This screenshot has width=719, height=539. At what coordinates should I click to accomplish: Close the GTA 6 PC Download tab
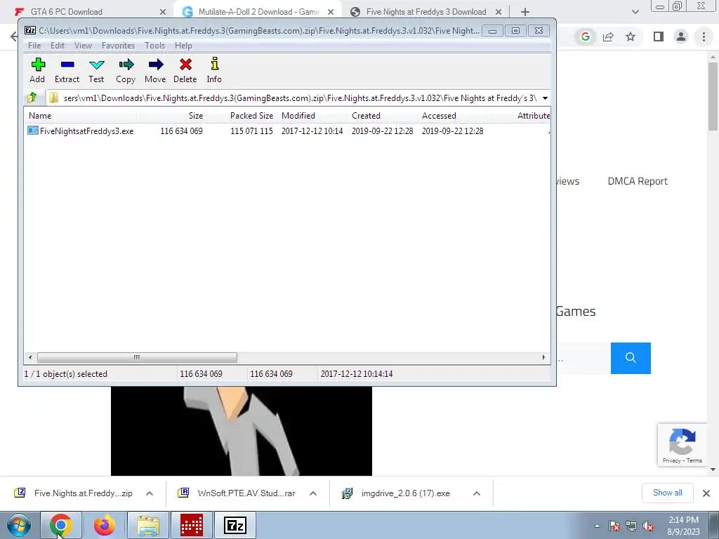(x=163, y=12)
